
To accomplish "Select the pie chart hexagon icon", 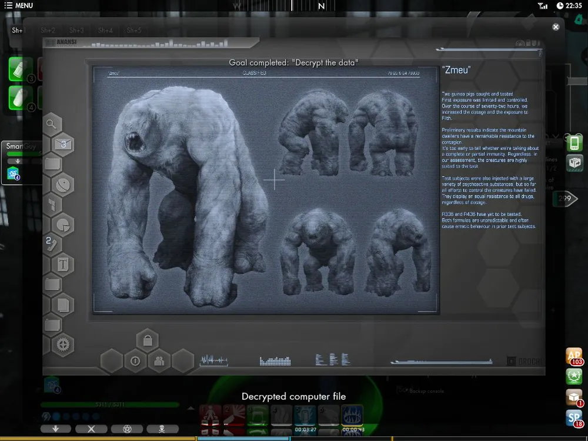I will [63, 225].
